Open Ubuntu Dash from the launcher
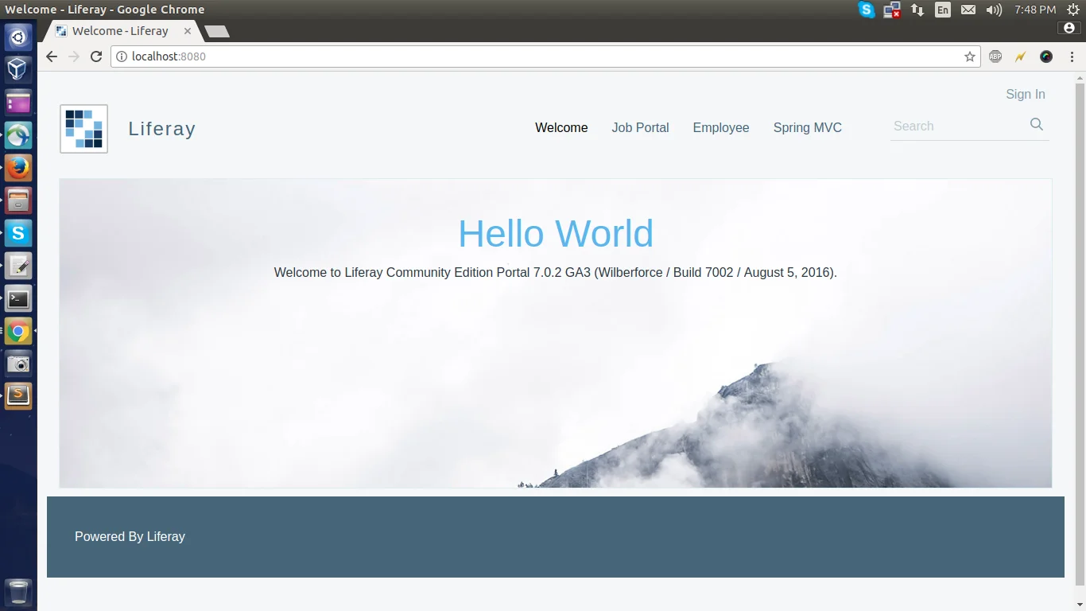The height and width of the screenshot is (611, 1086). [x=18, y=37]
